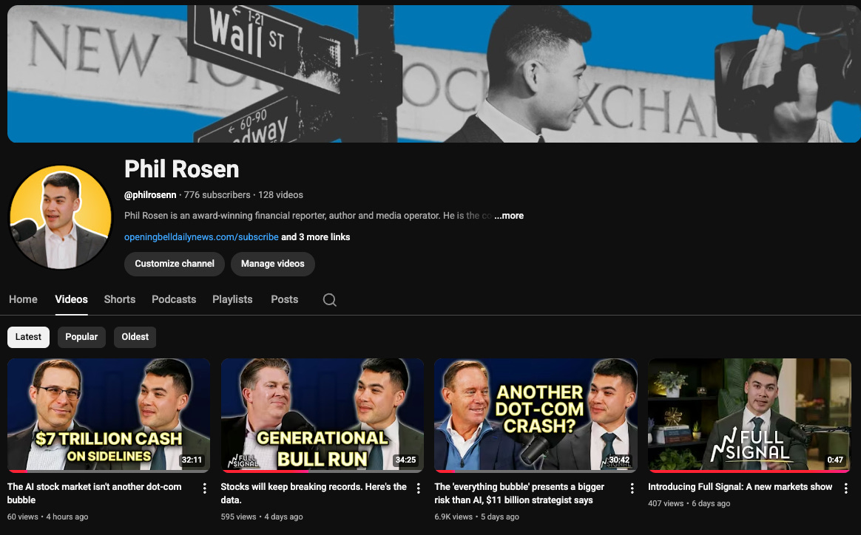Click the '128 videos' count
861x535 pixels.
(280, 195)
